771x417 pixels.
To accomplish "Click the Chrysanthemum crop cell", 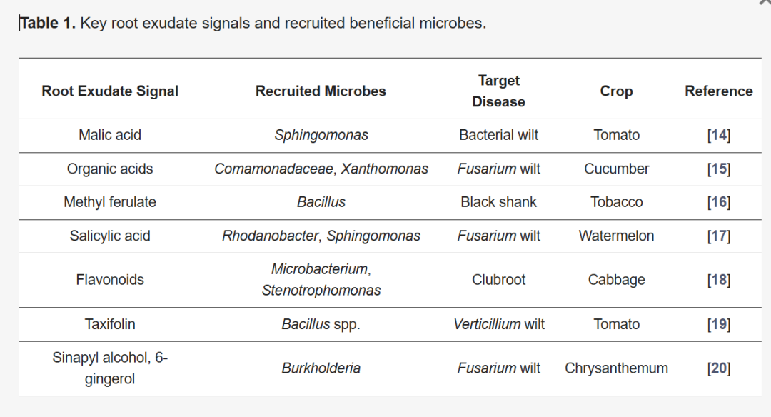I will 616,368.
